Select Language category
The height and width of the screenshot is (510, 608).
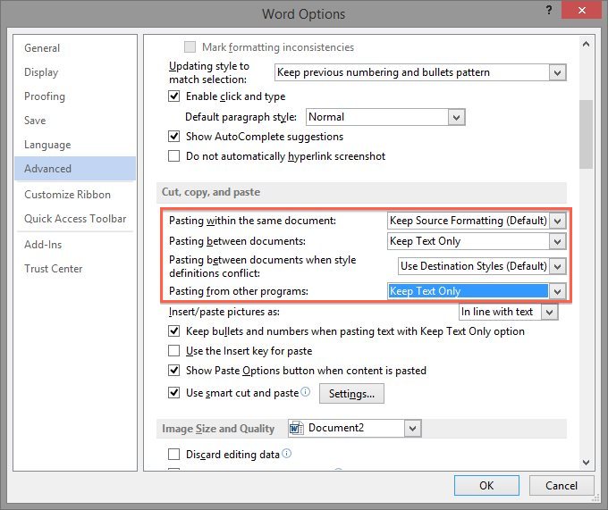click(x=75, y=145)
